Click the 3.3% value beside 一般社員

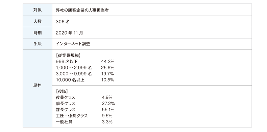pyautogui.click(x=107, y=122)
